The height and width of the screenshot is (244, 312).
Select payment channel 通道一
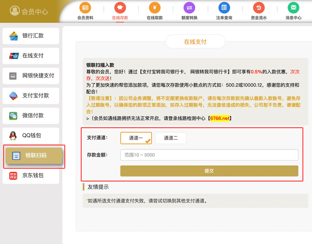(x=136, y=138)
